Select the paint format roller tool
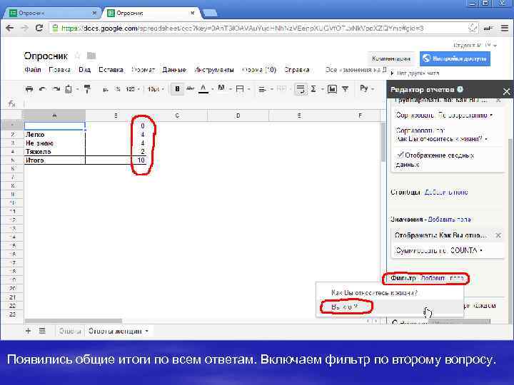 (x=87, y=88)
